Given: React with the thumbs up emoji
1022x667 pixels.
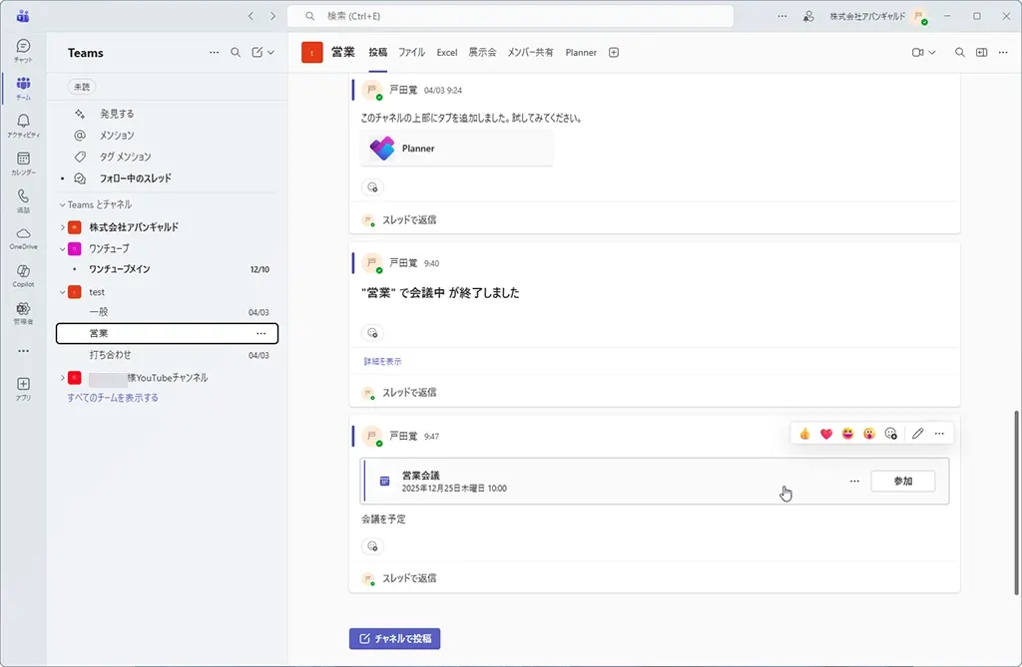Looking at the screenshot, I should pos(804,434).
